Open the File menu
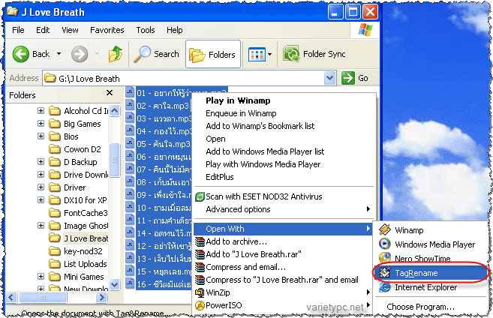The height and width of the screenshot is (318, 493). 18,30
